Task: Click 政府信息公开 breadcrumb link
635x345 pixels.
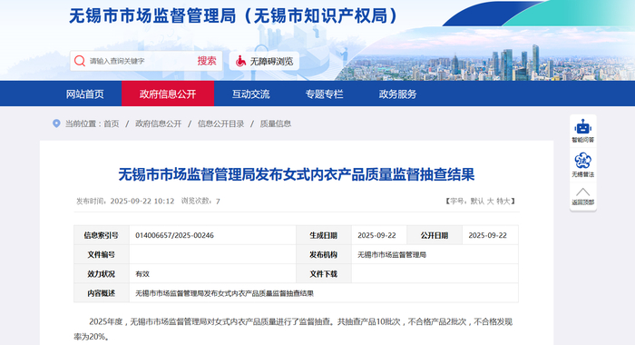Action: tap(159, 123)
